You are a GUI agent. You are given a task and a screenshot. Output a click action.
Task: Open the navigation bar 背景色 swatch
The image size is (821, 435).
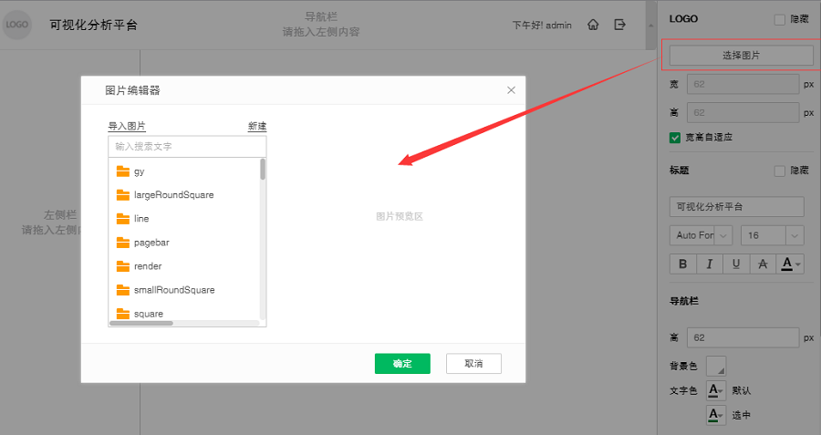click(x=717, y=366)
